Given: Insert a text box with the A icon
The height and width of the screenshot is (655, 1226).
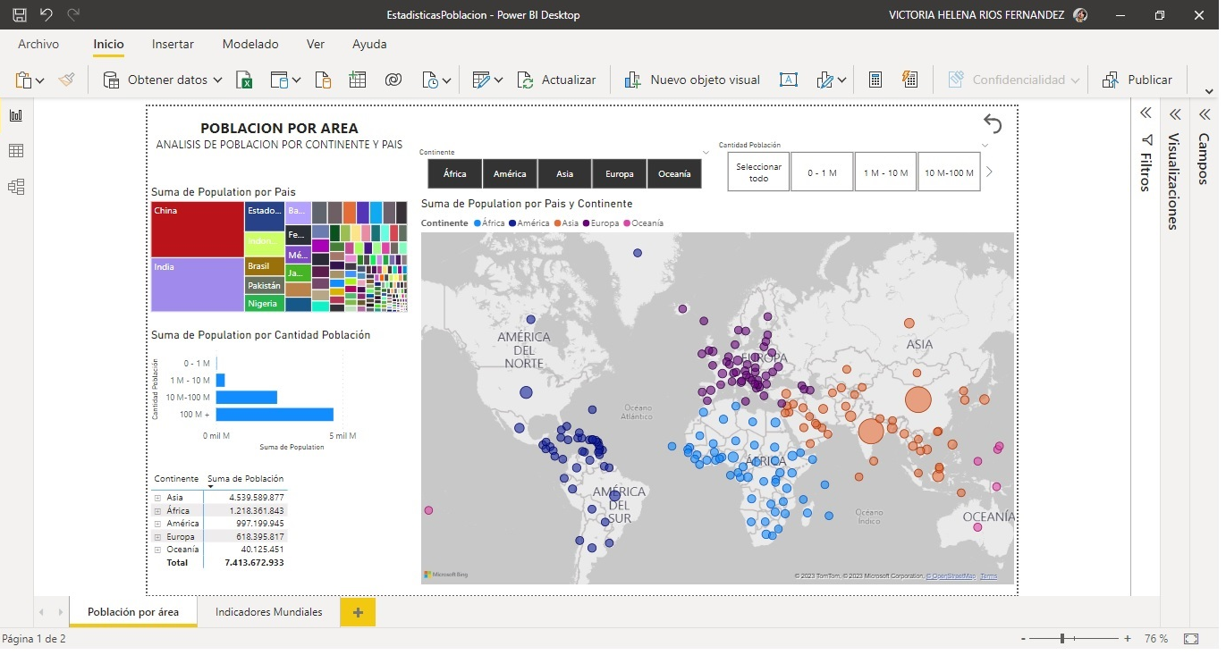Looking at the screenshot, I should tap(788, 80).
